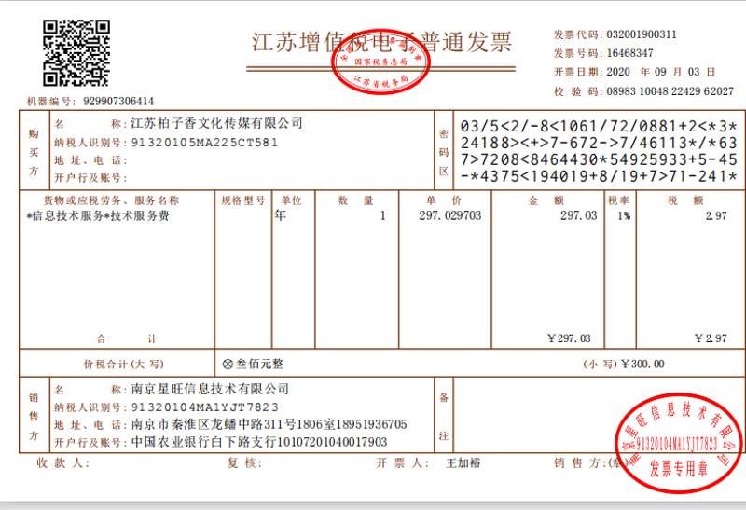Click the amount 297.03 in the item row
The image size is (746, 510).
pos(578,215)
